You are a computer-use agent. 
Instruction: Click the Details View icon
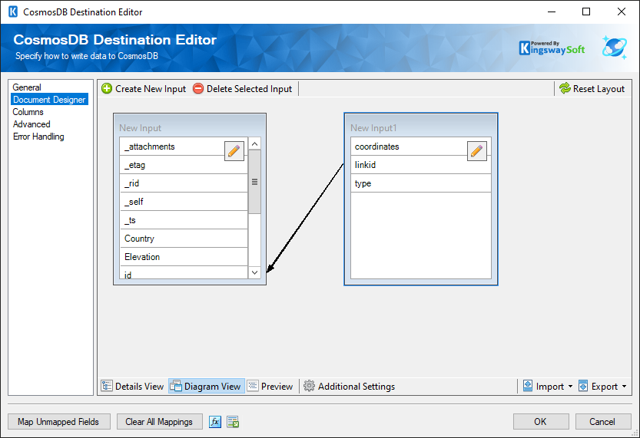(107, 386)
